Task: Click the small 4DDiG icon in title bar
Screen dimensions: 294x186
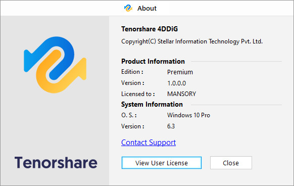Action: click(x=128, y=8)
